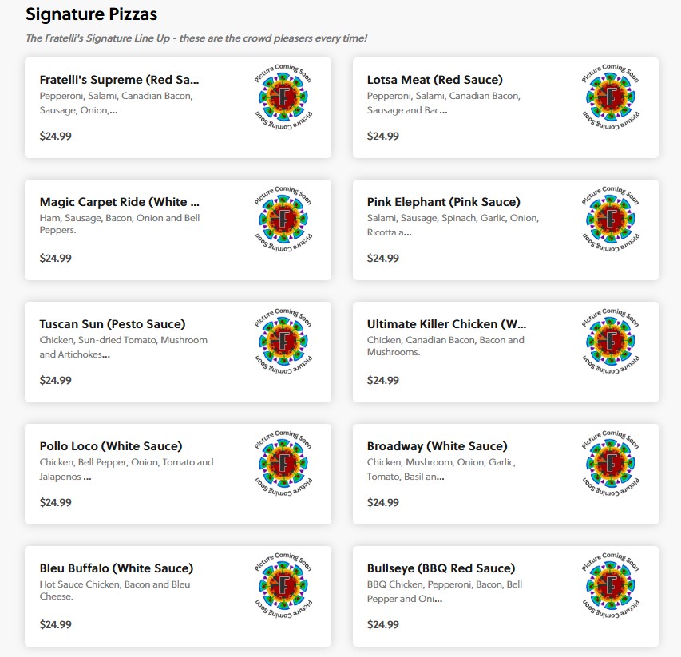Click the Fratelli's Supreme placeholder logo image

tap(283, 97)
